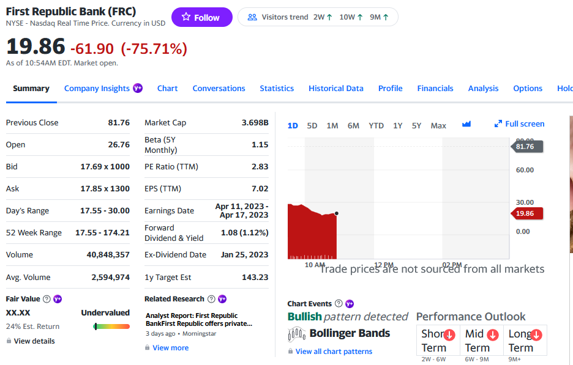Click the lock icon beside View details
Image resolution: width=573 pixels, height=365 pixels.
9,341
